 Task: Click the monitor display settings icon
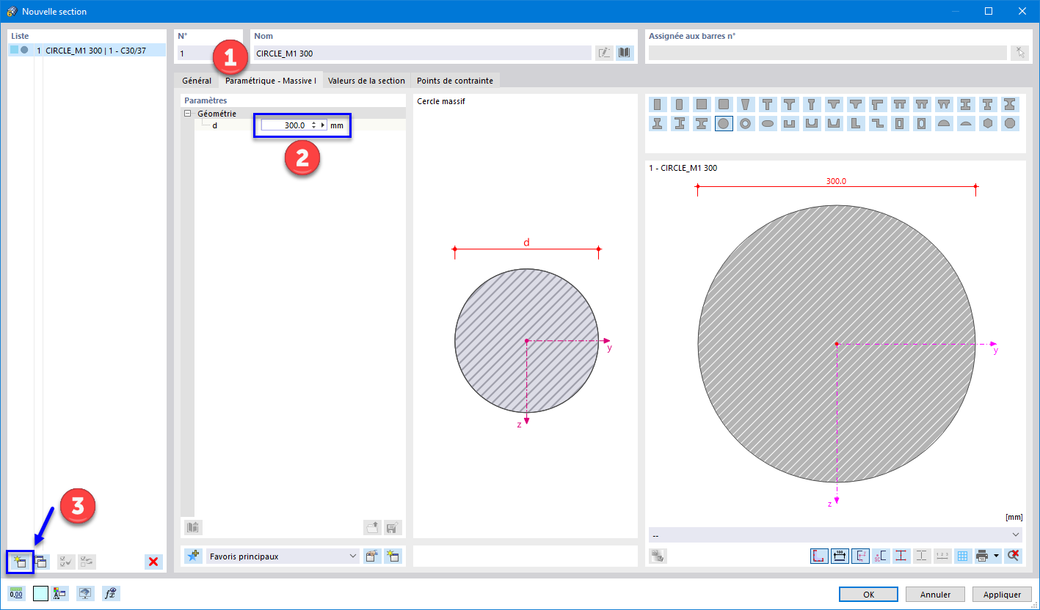87,594
